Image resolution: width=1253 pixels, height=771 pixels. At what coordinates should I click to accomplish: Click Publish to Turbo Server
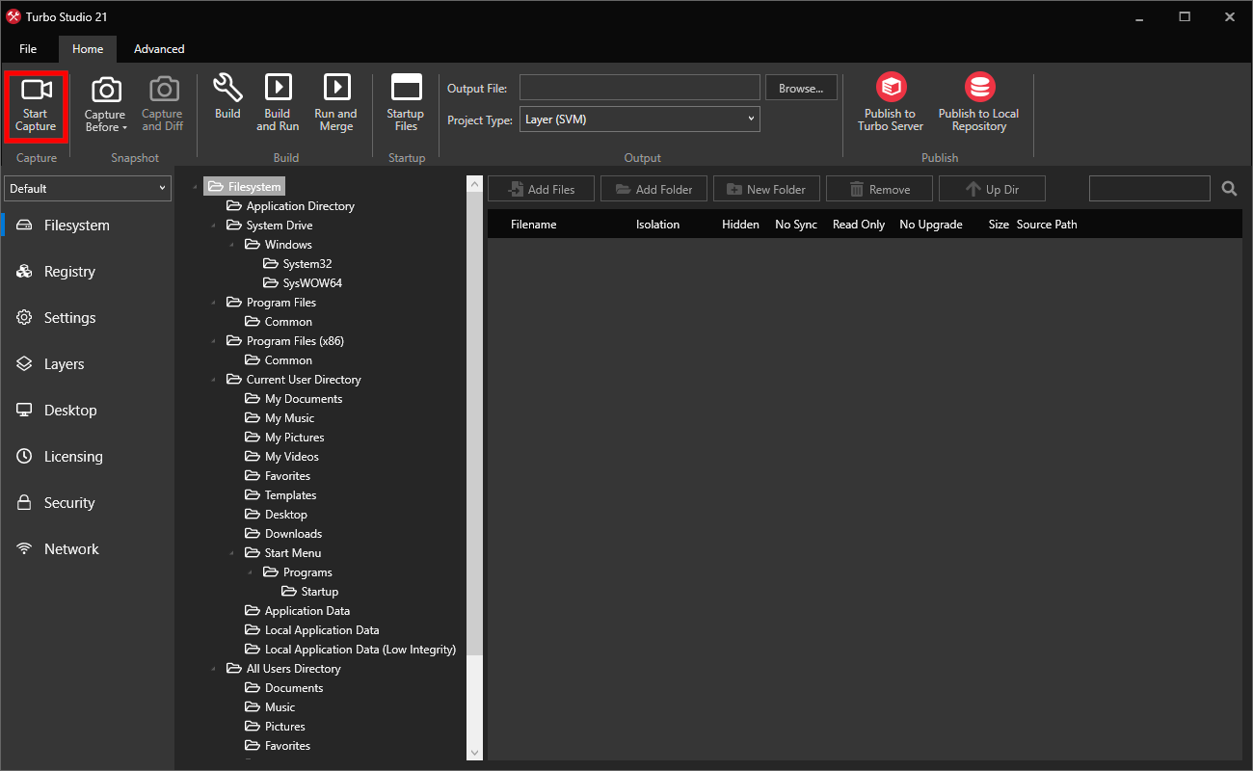(890, 101)
